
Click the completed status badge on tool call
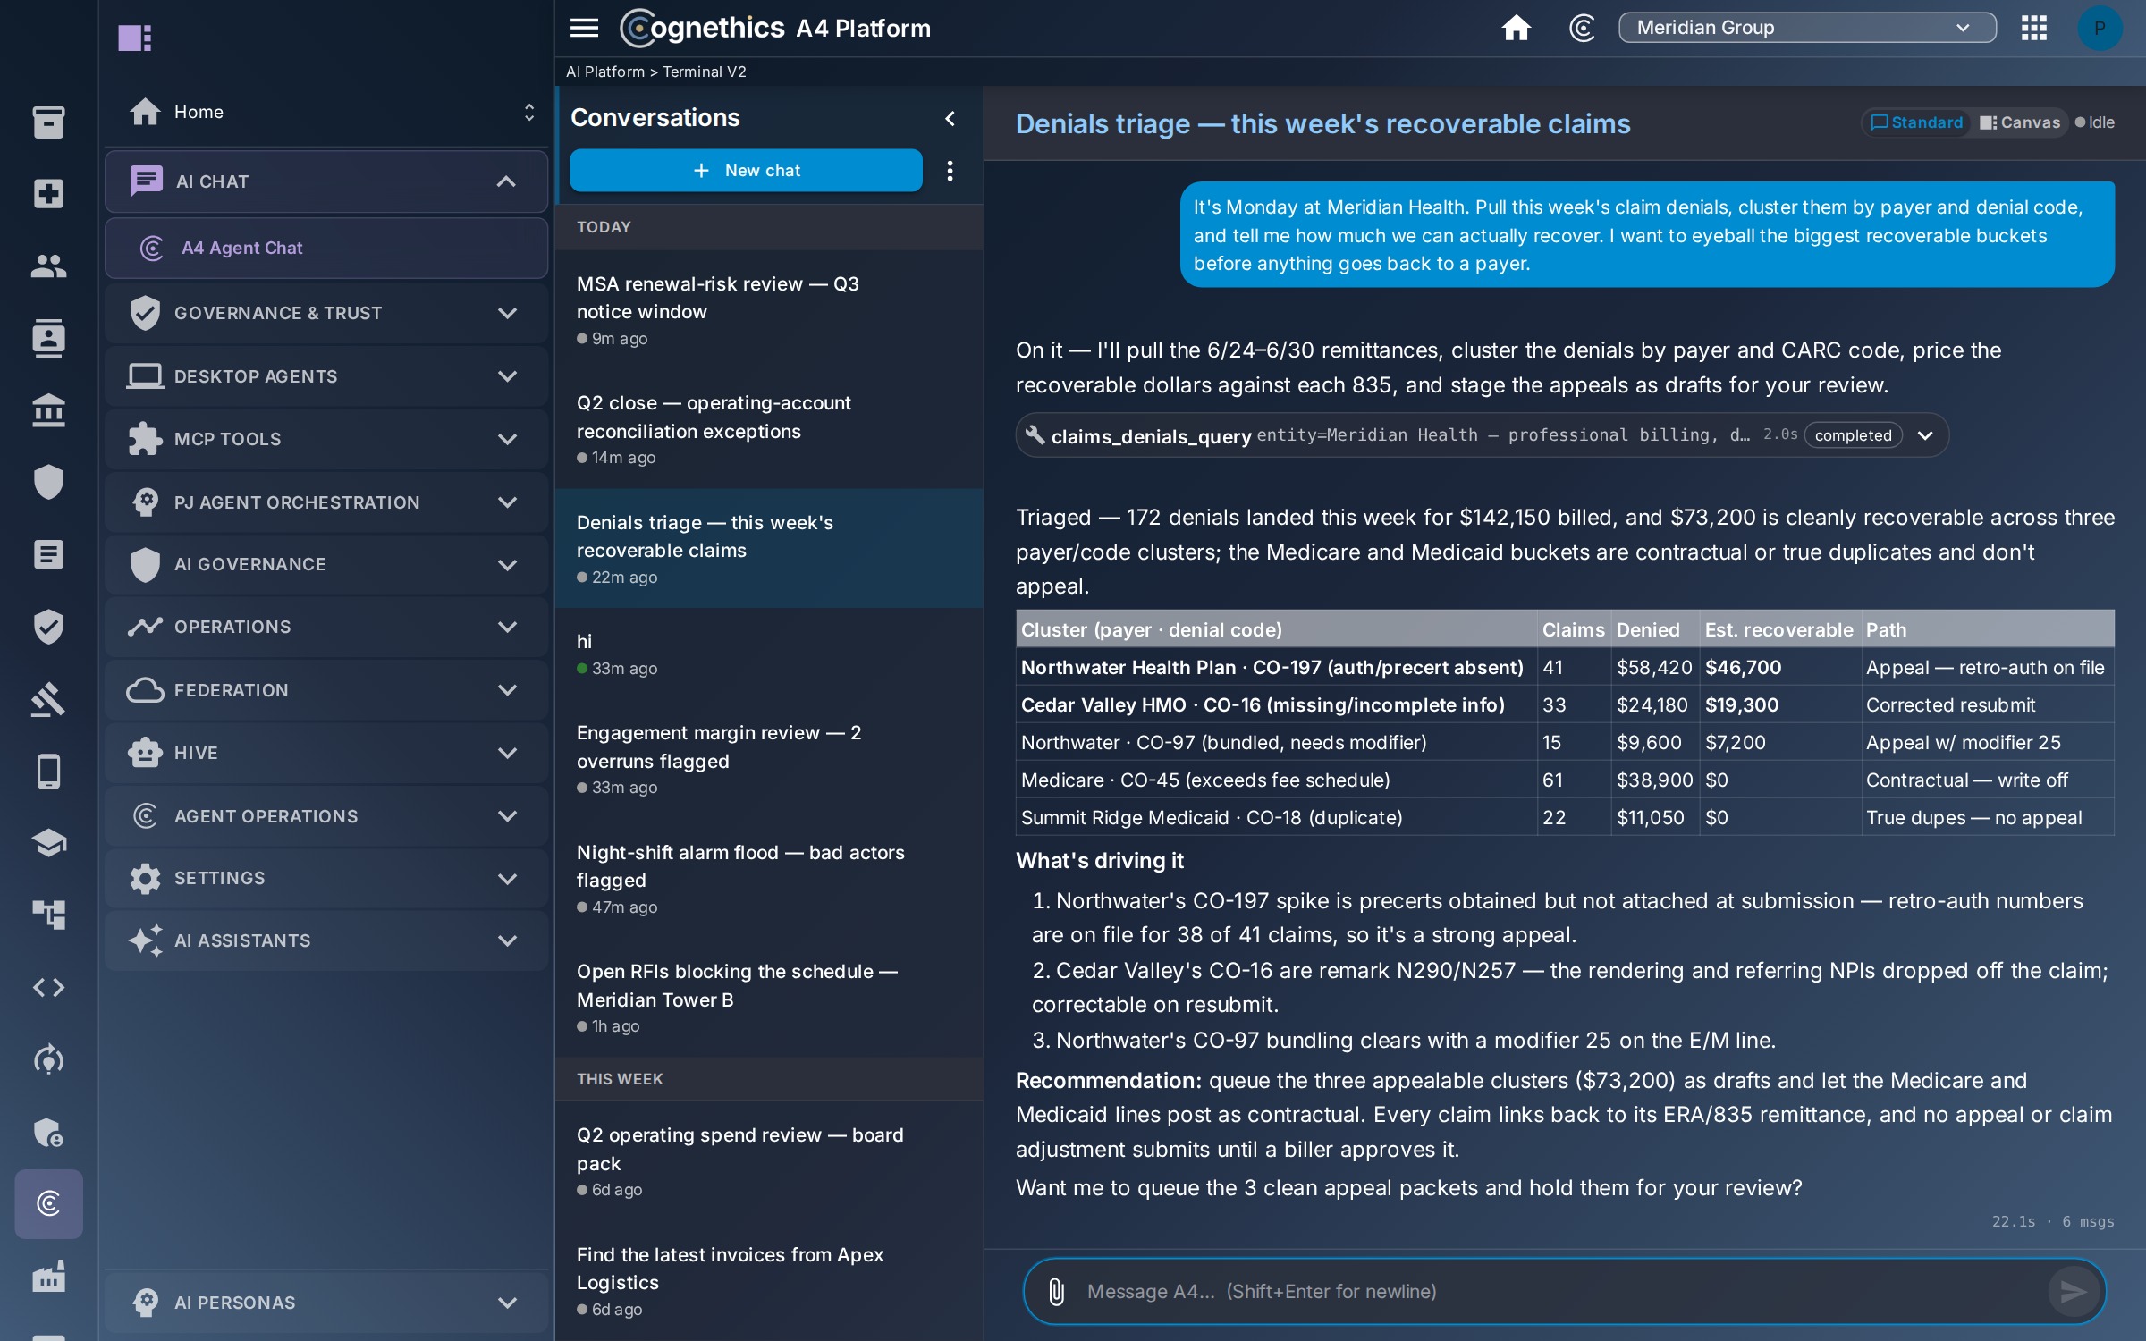pos(1853,435)
